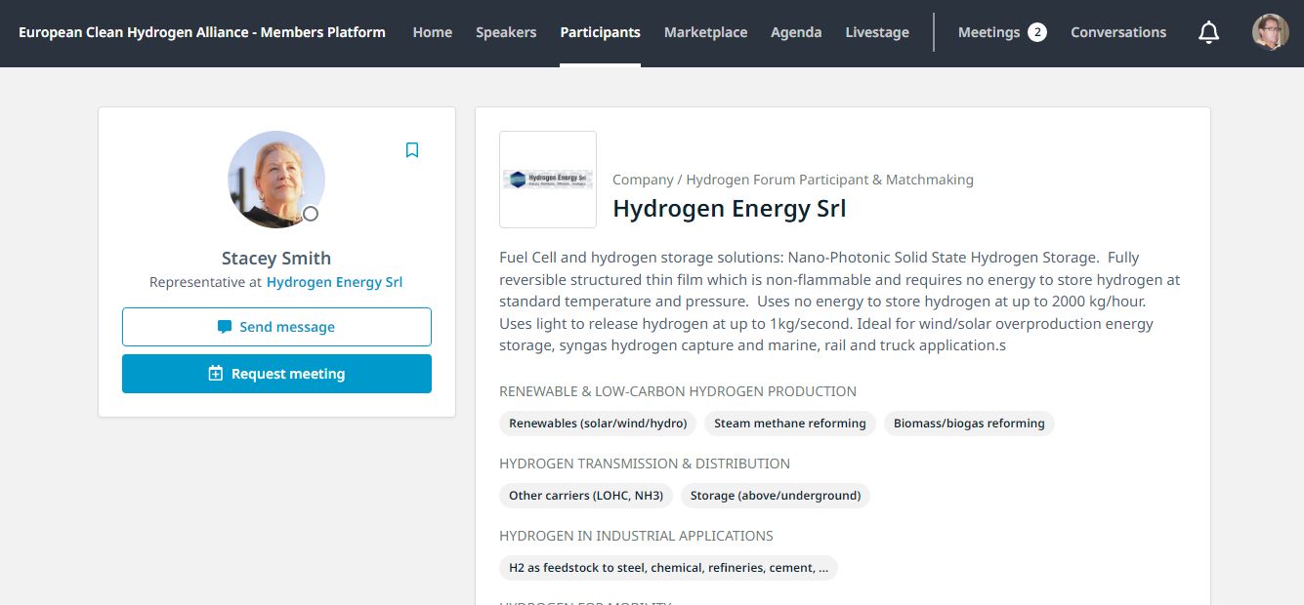Click the platform title in header
The image size is (1304, 605).
(202, 32)
